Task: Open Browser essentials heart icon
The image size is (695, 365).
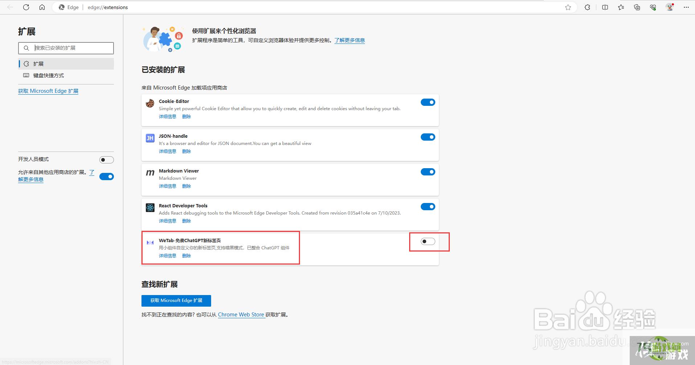Action: (x=653, y=7)
